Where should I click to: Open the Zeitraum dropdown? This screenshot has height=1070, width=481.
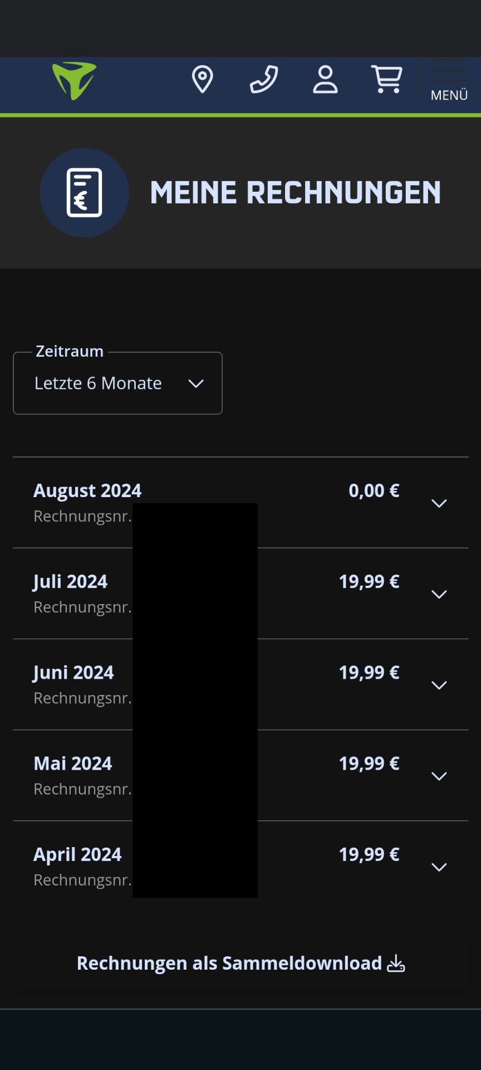[x=117, y=383]
